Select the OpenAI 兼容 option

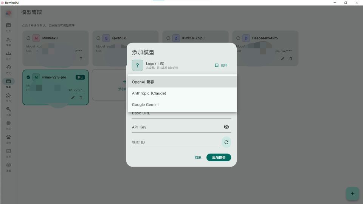point(182,82)
